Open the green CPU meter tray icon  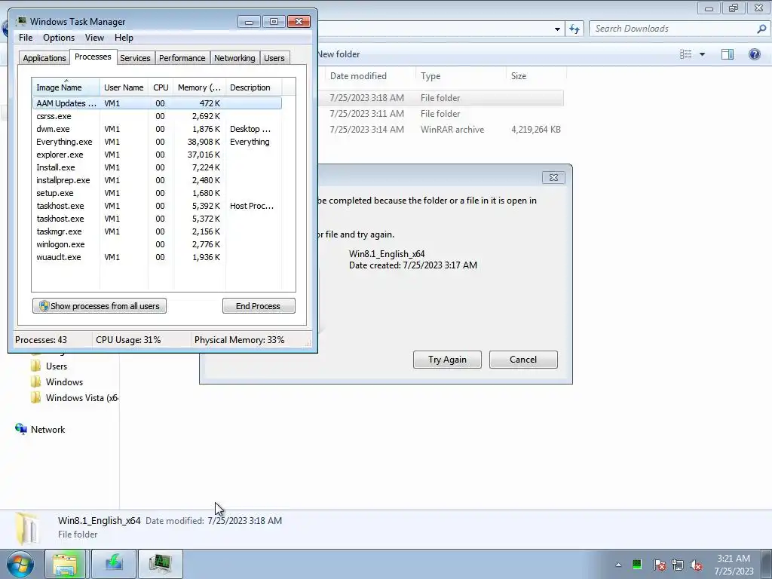637,564
